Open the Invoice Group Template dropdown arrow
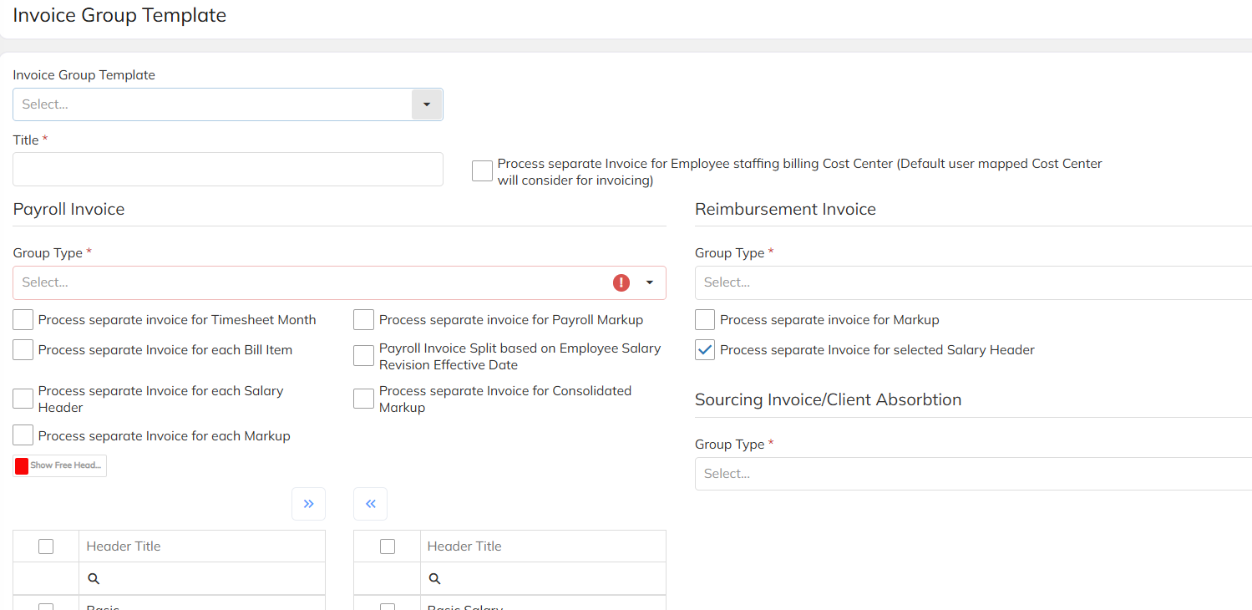Image resolution: width=1252 pixels, height=610 pixels. coord(427,104)
